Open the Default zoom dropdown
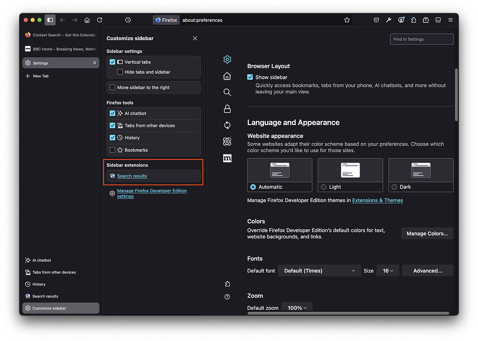Screen dimensions: 478x341 coord(297,308)
